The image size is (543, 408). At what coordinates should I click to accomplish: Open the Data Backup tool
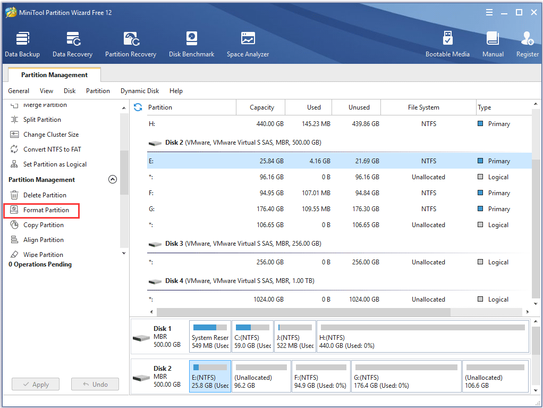pyautogui.click(x=22, y=43)
